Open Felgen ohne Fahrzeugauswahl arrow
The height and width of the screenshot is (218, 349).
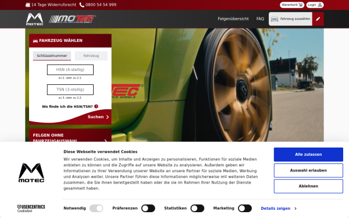point(105,140)
